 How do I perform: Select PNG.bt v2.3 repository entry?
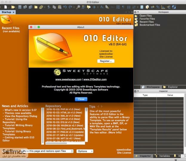pos(65,132)
